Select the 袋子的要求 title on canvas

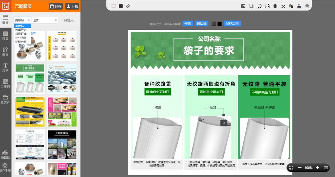209,51
